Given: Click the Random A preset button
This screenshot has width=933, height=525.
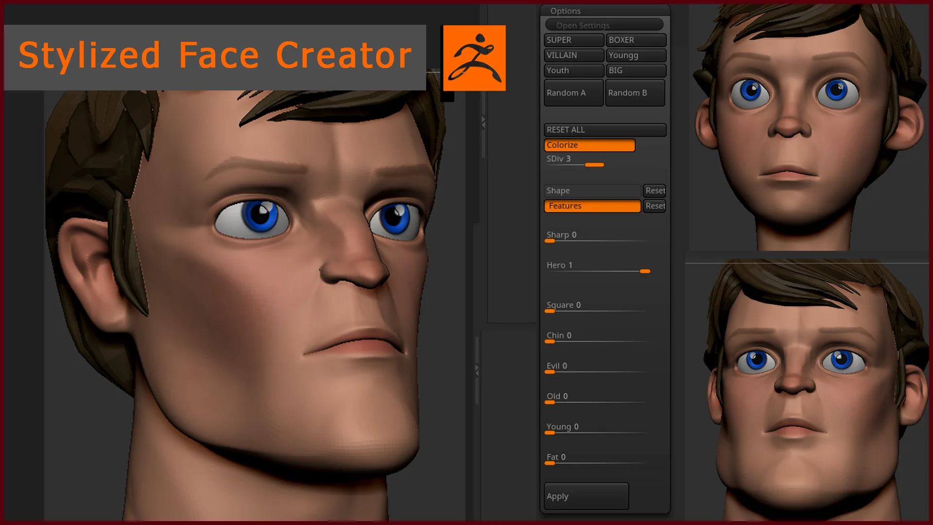Looking at the screenshot, I should pos(572,92).
